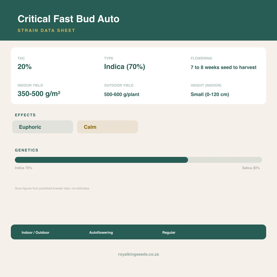Click the Calm effect tag
Image resolution: width=277 pixels, height=277 pixels.
point(107,127)
